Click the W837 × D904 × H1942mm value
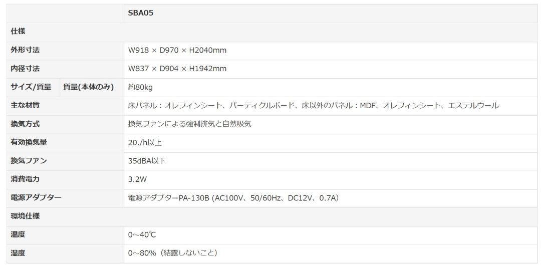 coord(177,69)
